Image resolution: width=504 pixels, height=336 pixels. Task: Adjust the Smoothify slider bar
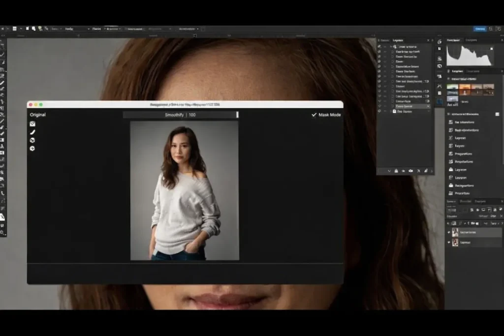[x=180, y=115]
